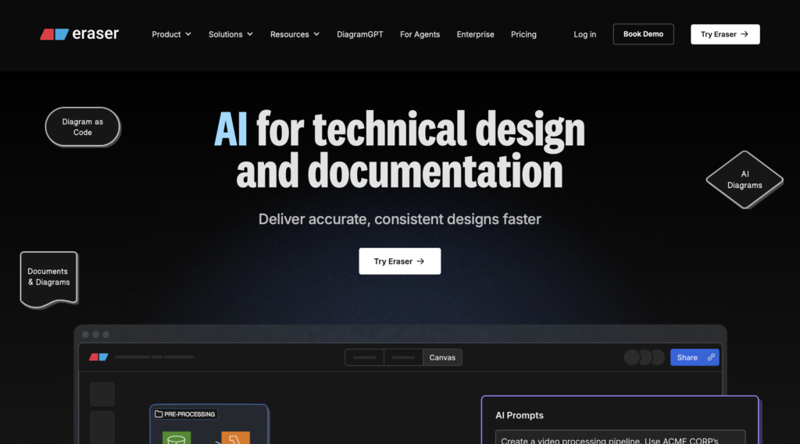Open the Pricing page

(523, 34)
